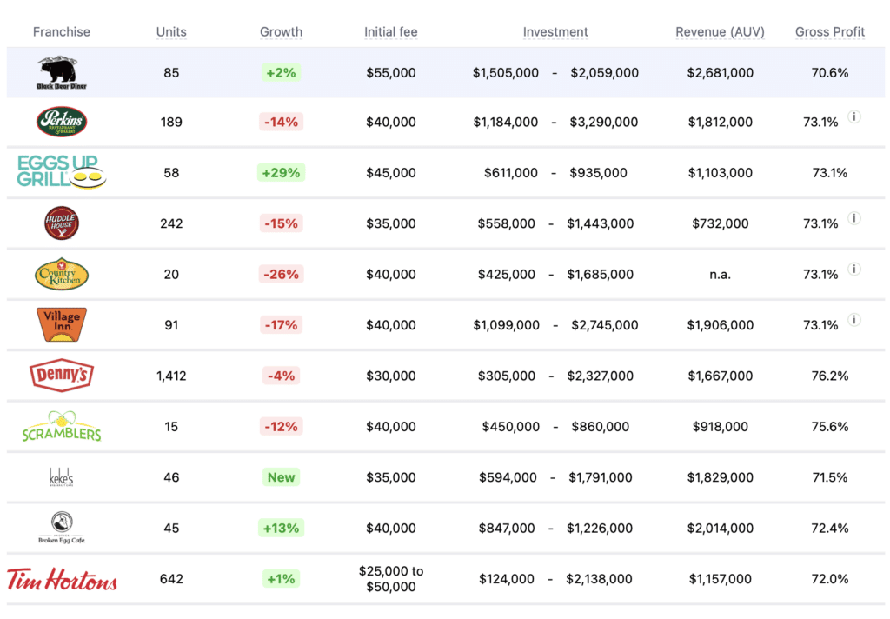The image size is (890, 619).
Task: Sort by Growth column header
Action: click(x=281, y=32)
